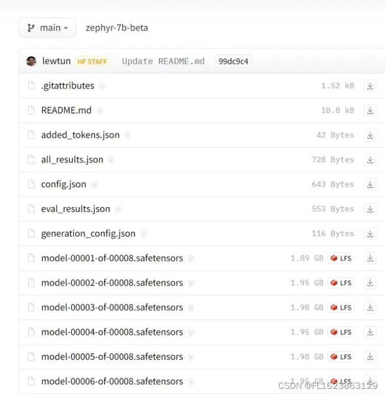Open README.md file
Screen dimensions: 385x394
coord(66,111)
